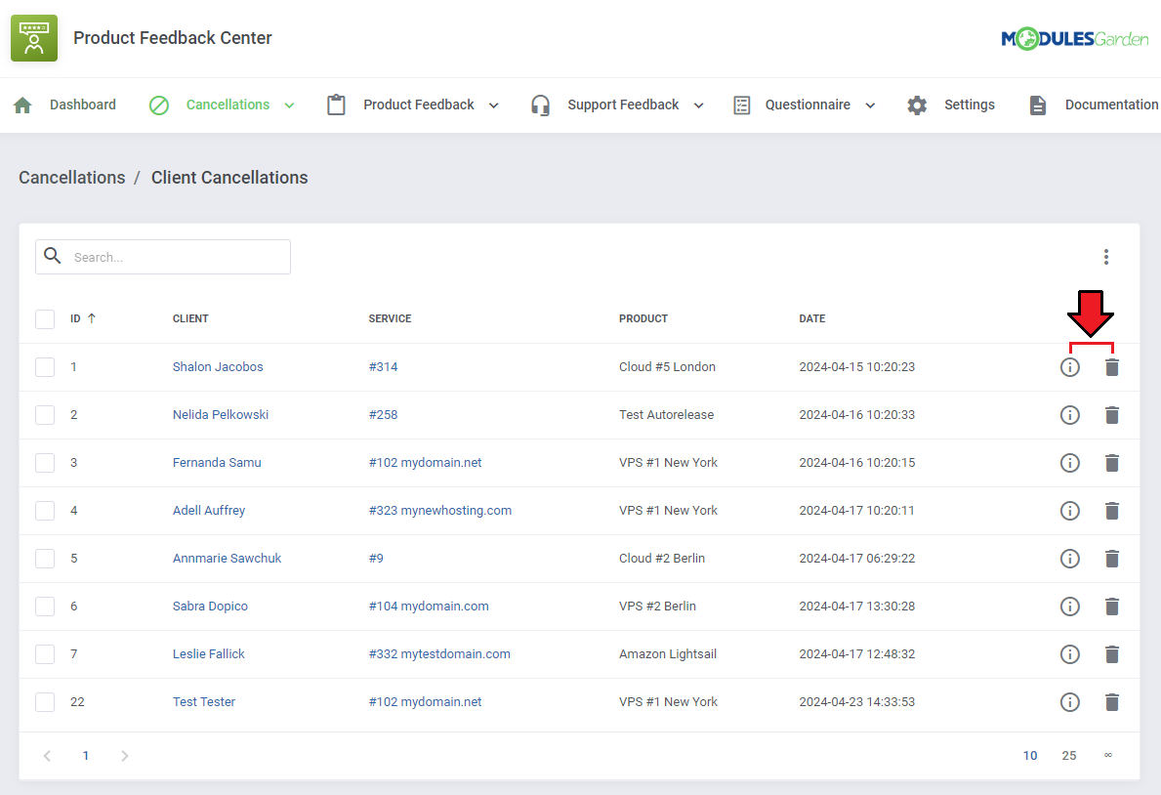Image resolution: width=1161 pixels, height=795 pixels.
Task: Click into the Search field
Action: point(163,256)
